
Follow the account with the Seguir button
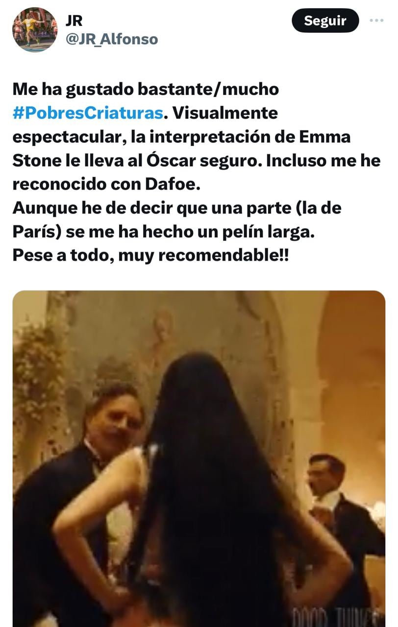click(325, 21)
